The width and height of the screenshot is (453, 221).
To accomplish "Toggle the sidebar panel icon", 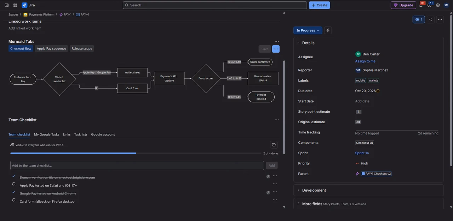I will click(x=6, y=5).
